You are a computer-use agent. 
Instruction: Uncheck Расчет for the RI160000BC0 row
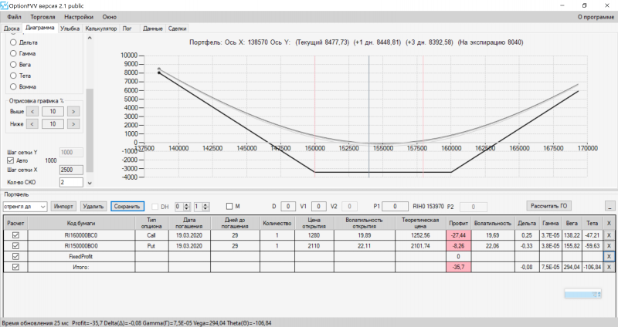pos(15,235)
